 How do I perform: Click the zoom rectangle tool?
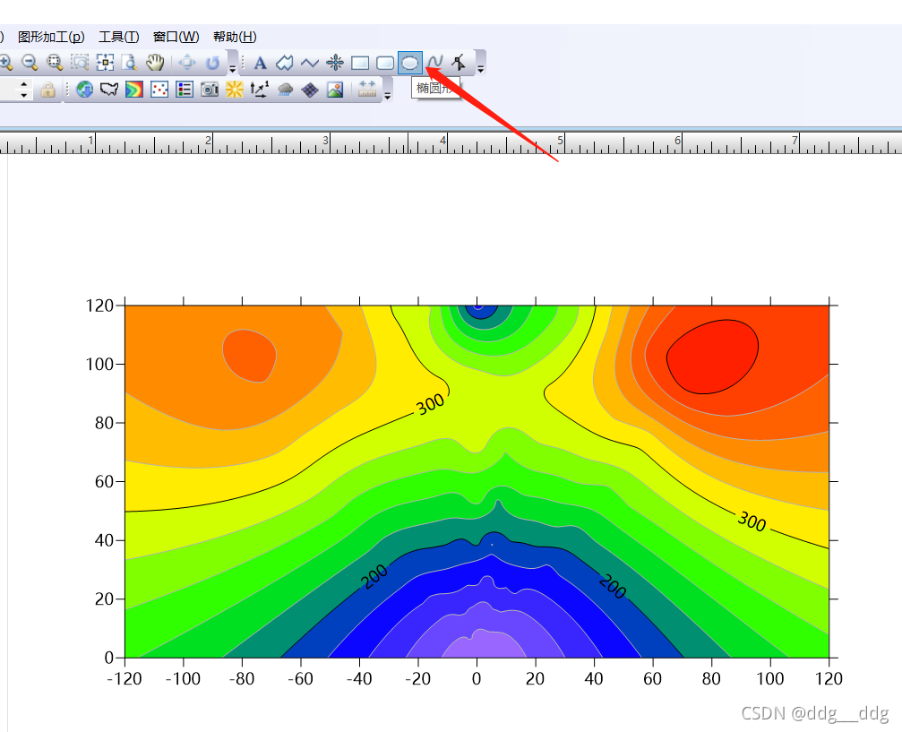click(x=55, y=62)
